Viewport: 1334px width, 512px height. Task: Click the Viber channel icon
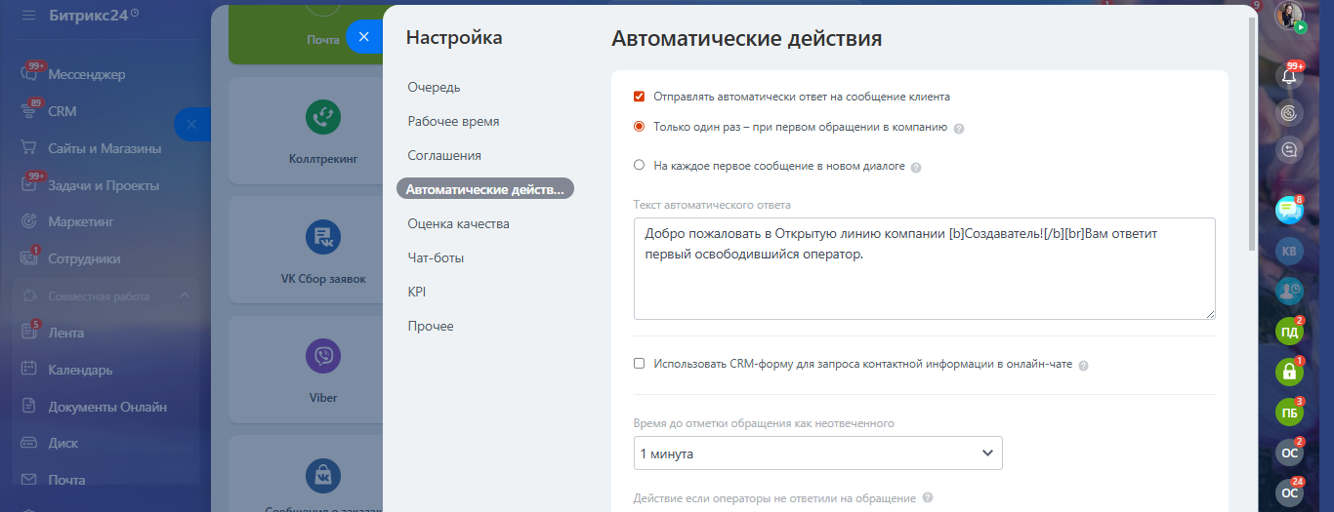click(322, 356)
